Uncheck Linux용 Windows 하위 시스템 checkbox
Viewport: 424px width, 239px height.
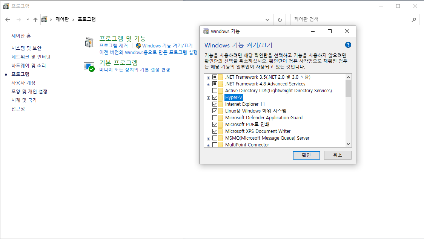215,111
